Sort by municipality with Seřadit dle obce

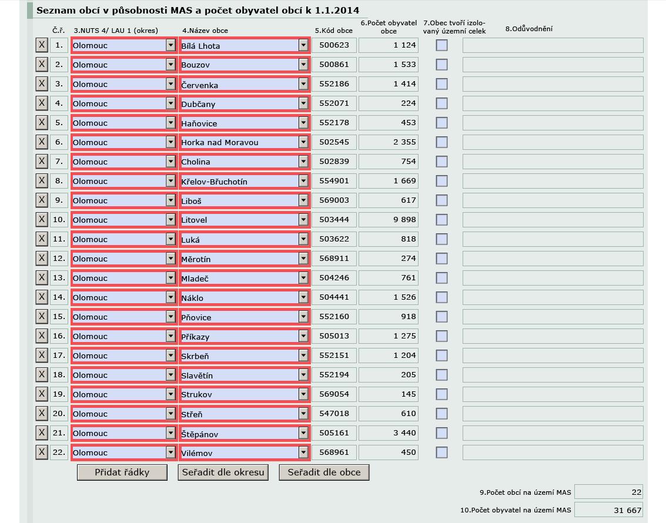coord(324,472)
